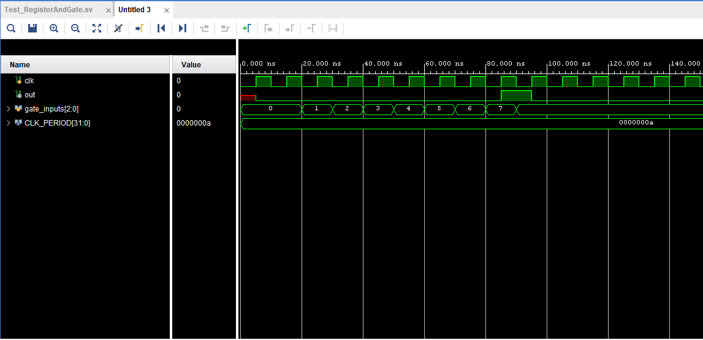Select the gate_inputs[2:0] row label
This screenshot has width=703, height=340.
click(51, 109)
